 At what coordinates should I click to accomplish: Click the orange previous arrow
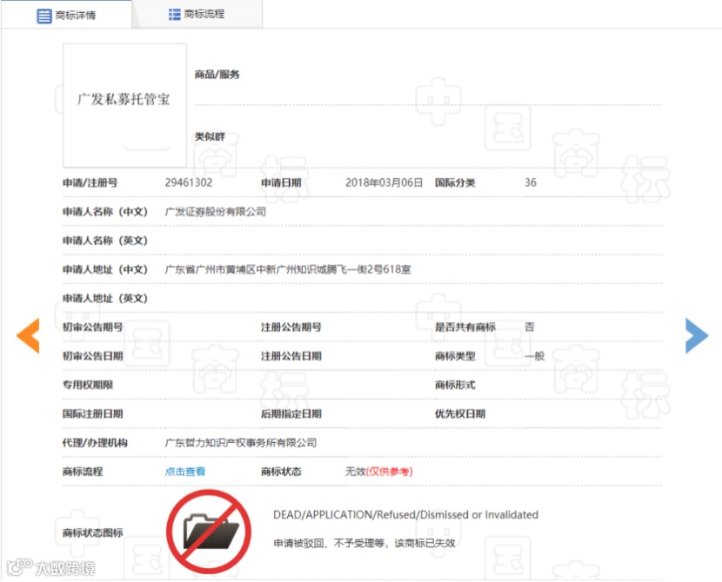point(28,335)
